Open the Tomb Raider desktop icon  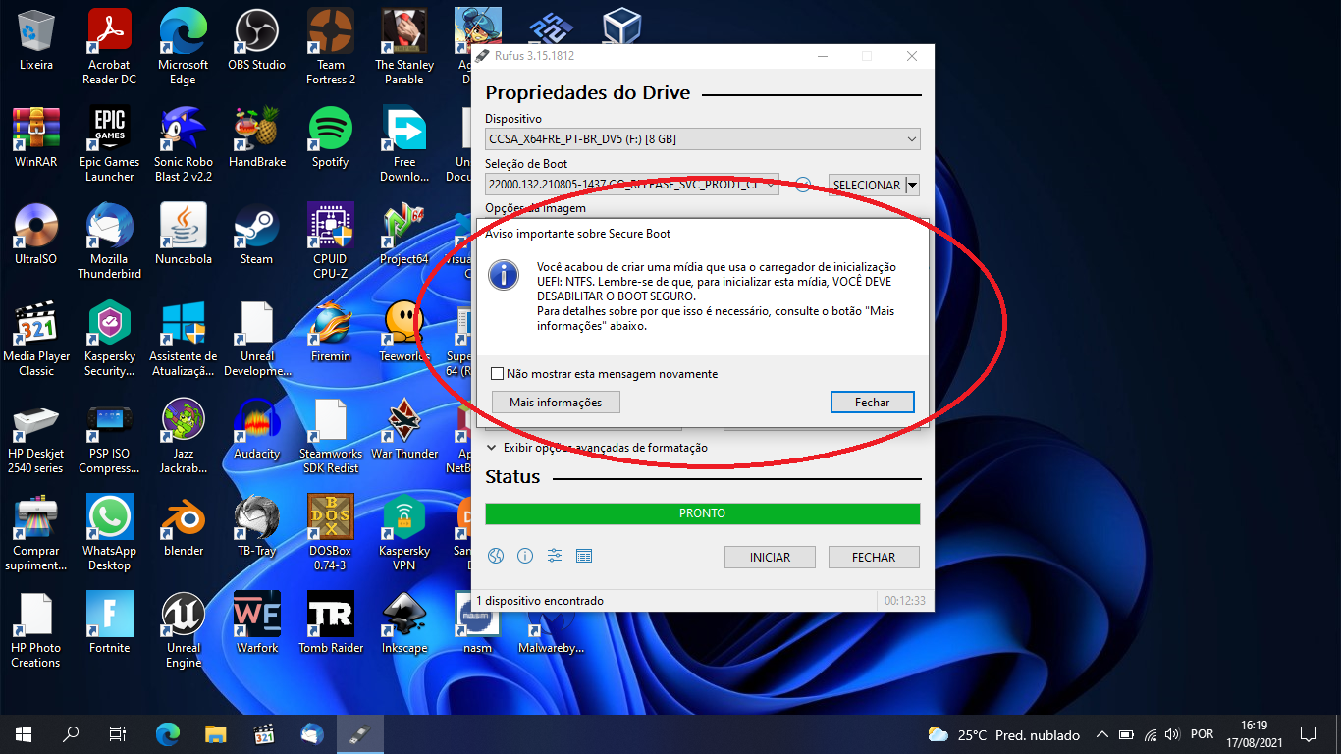(331, 624)
